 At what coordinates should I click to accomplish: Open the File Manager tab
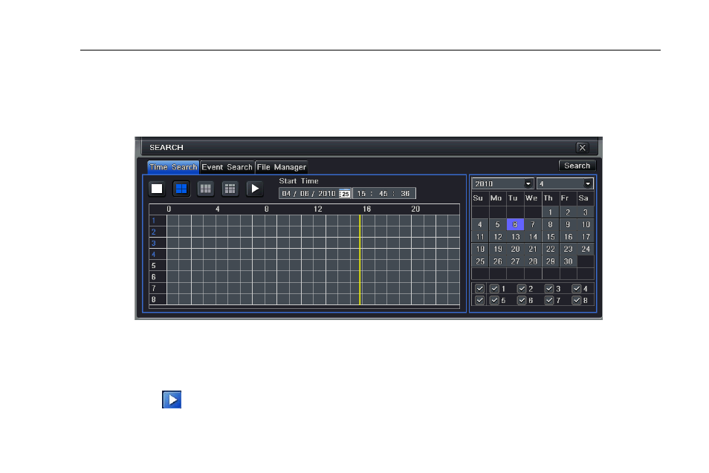[x=281, y=167]
